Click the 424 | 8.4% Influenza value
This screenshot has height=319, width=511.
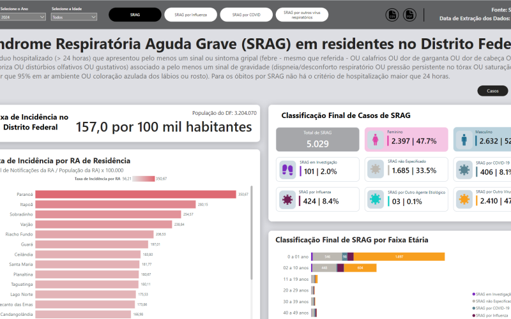[x=321, y=202]
